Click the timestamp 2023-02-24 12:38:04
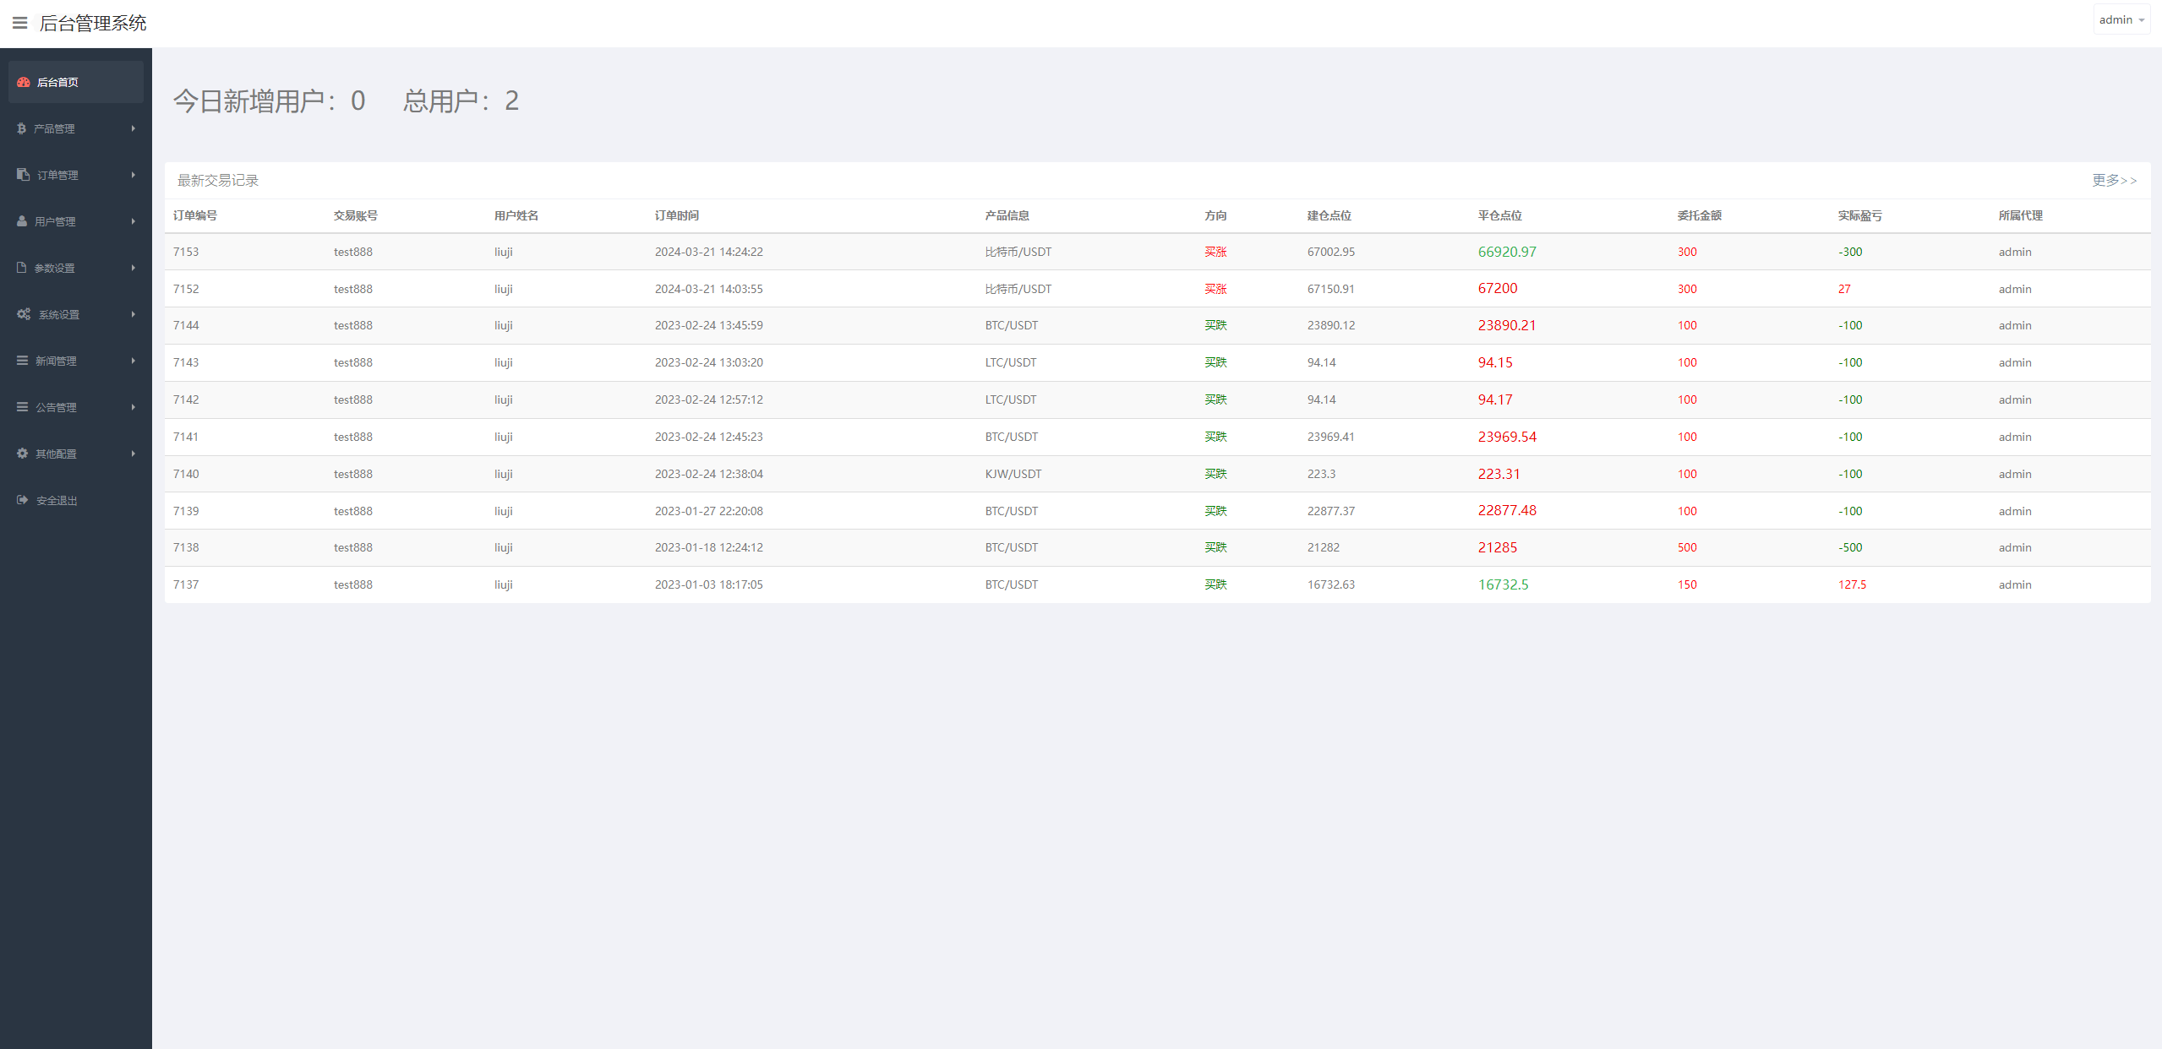The height and width of the screenshot is (1049, 2162). click(708, 474)
